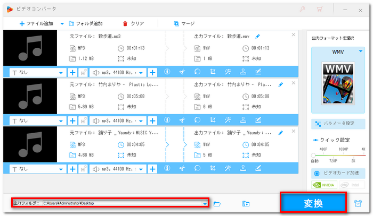
Task: Rename output file 散歩道.wmv with pencil icon
Action: (x=257, y=37)
